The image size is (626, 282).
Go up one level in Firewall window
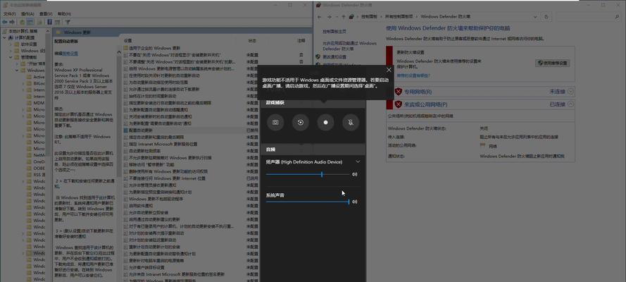click(x=344, y=17)
